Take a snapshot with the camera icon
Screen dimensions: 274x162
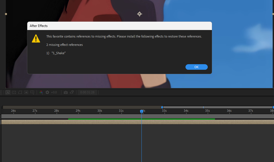tap(65, 92)
